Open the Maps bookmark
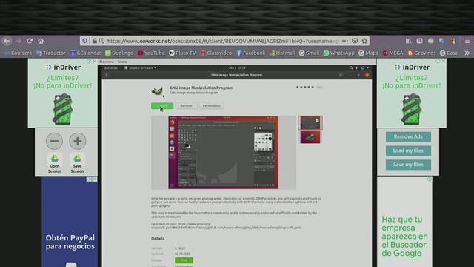The image size is (474, 267). coord(368,53)
